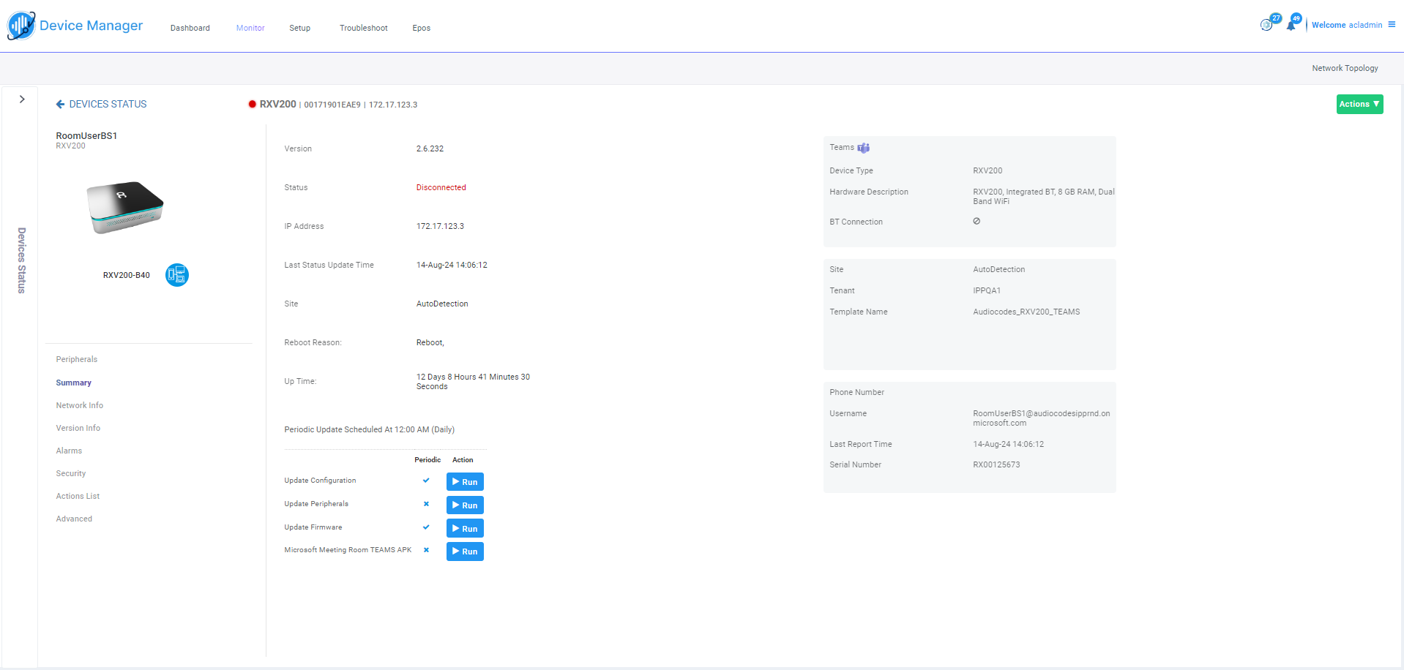Click the RXV200 device image
The image size is (1404, 670).
tap(125, 208)
